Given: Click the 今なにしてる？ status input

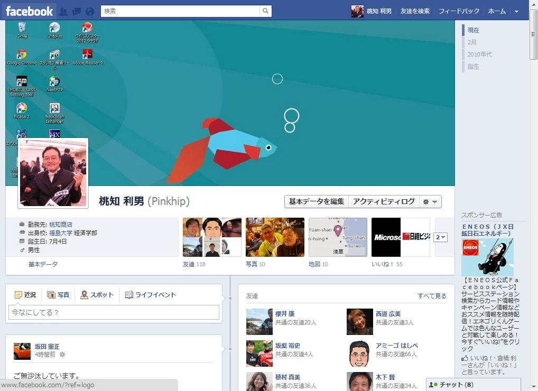Looking at the screenshot, I should (x=114, y=312).
